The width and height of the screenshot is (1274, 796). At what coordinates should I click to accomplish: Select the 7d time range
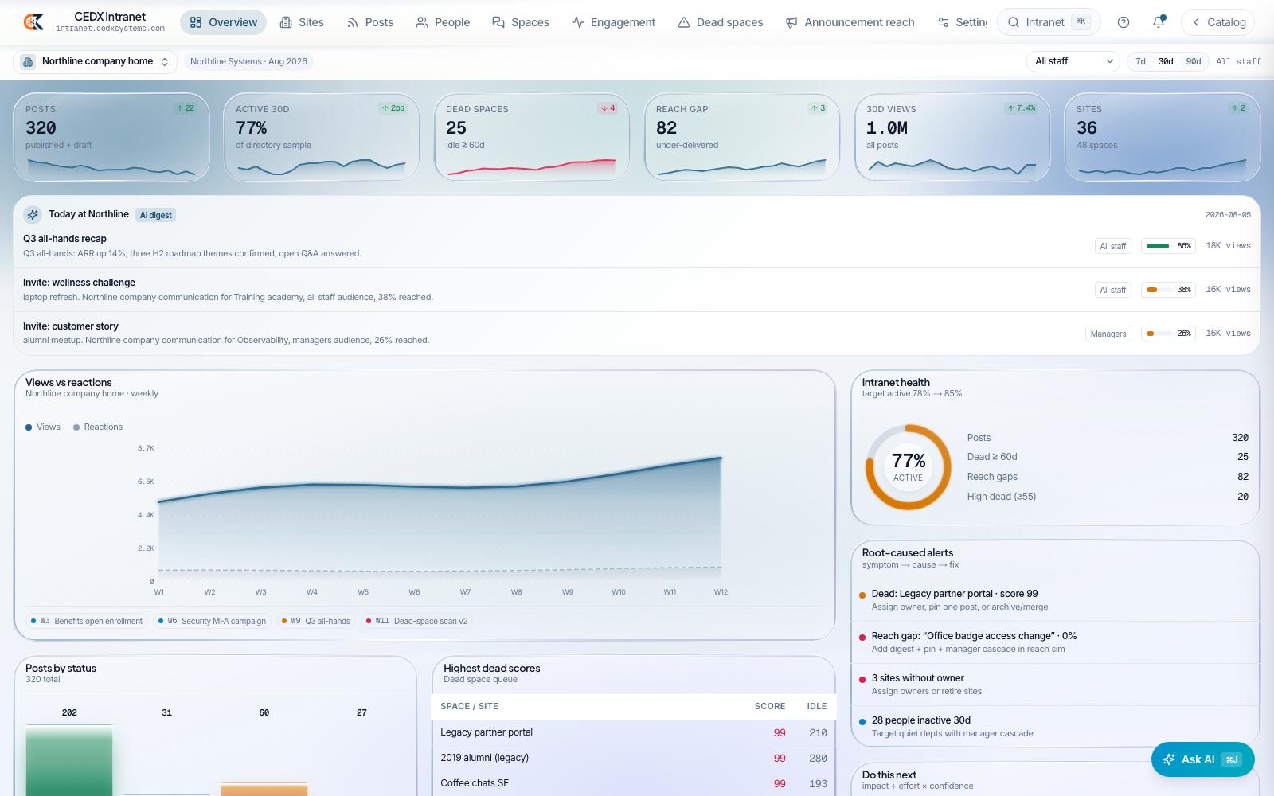(1140, 61)
